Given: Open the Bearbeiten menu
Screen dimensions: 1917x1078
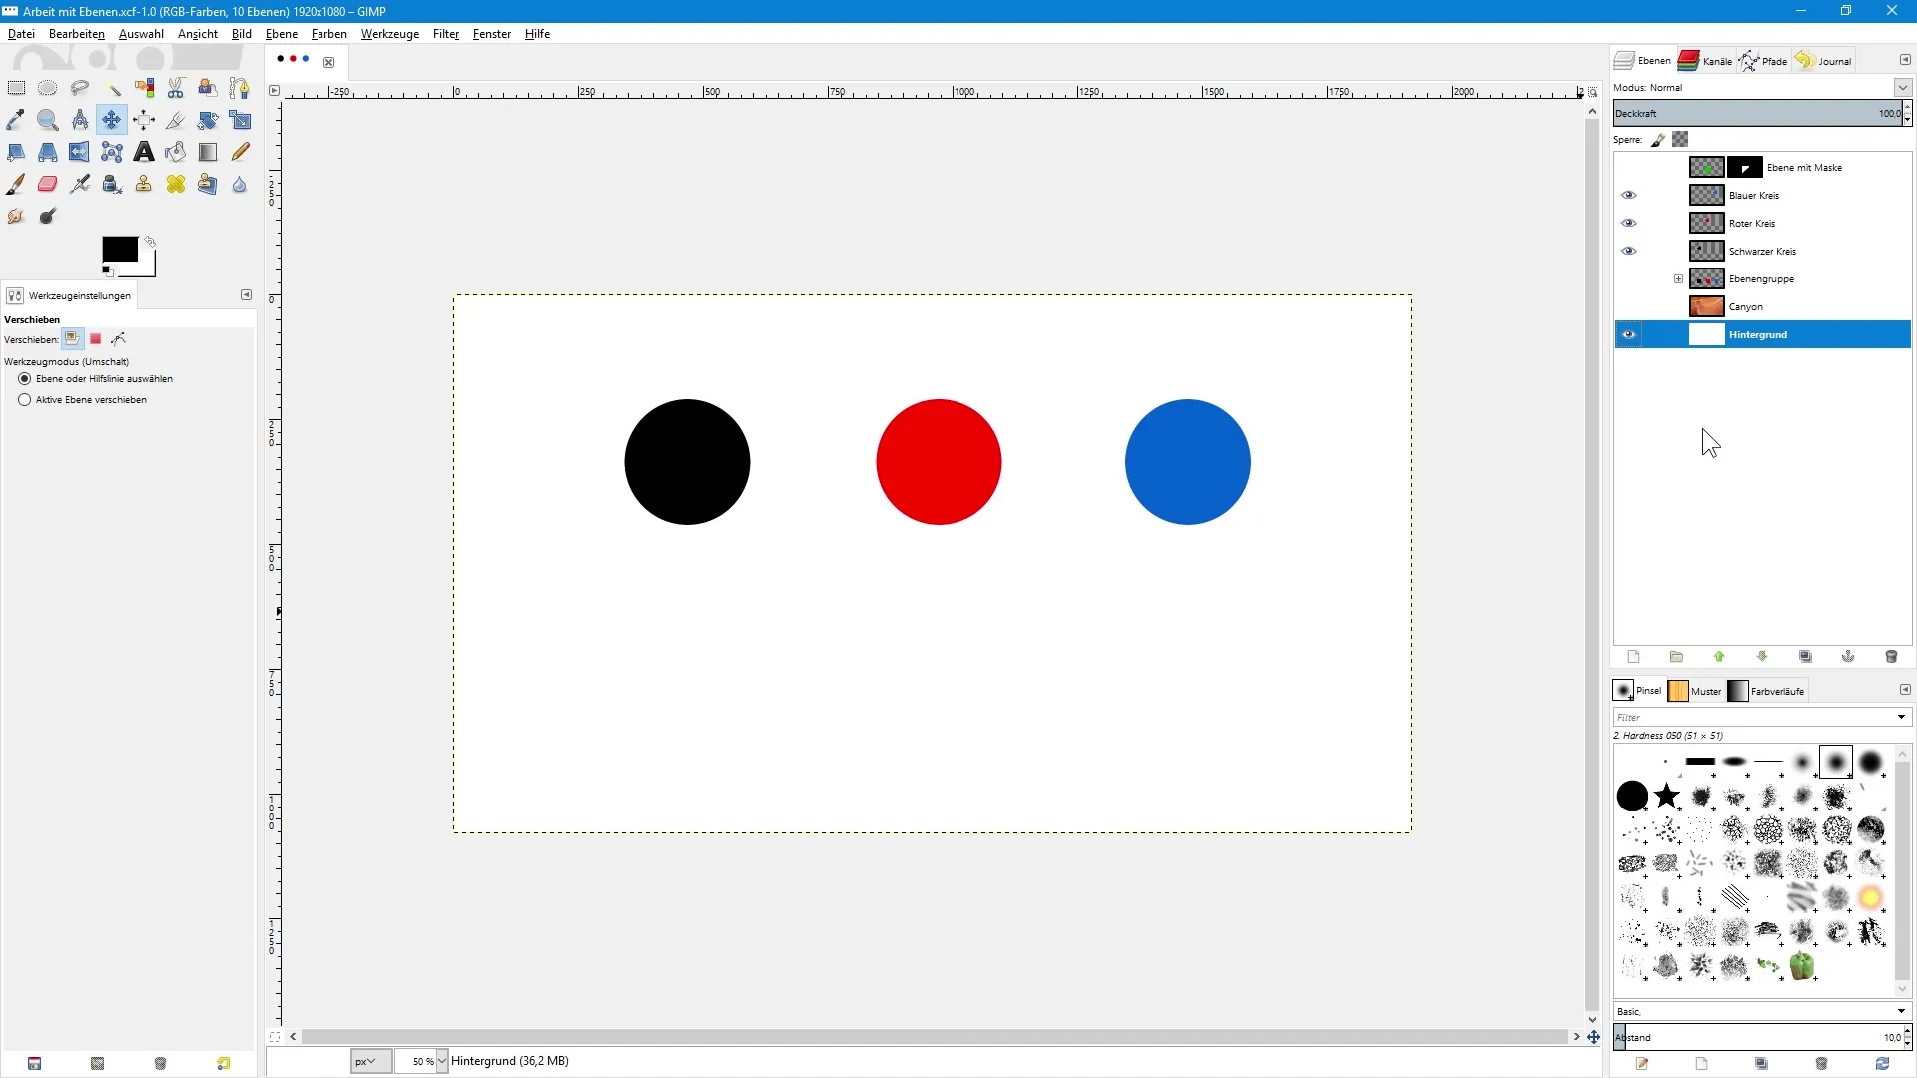Looking at the screenshot, I should [x=76, y=34].
